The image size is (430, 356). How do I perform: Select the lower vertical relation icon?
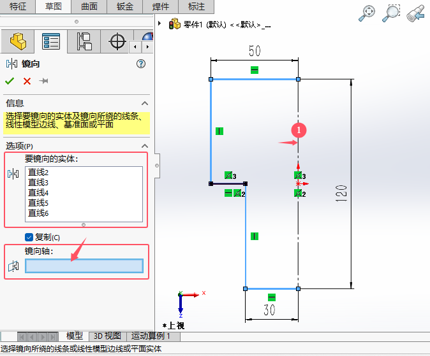[x=255, y=236]
